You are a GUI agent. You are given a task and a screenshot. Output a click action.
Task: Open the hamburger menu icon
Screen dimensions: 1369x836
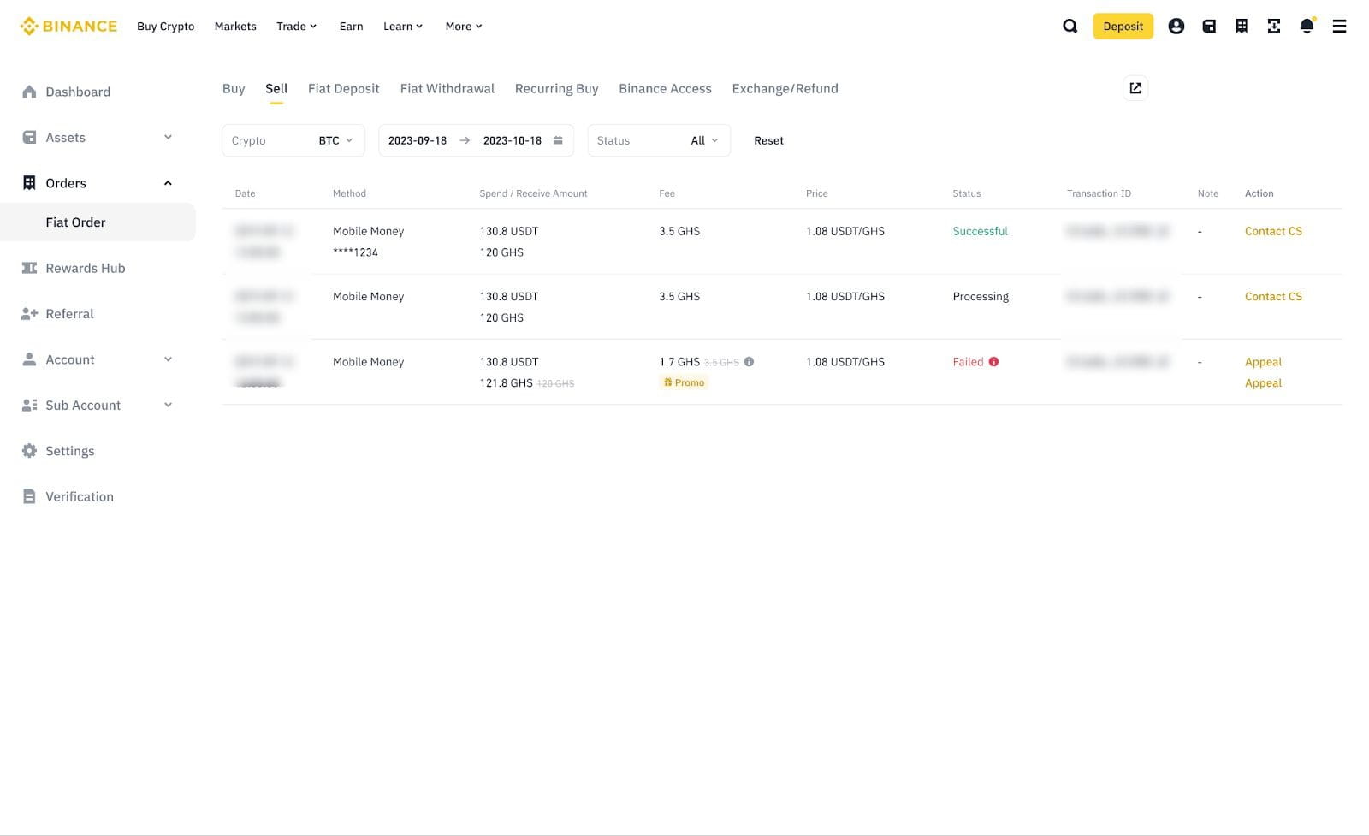coord(1339,27)
